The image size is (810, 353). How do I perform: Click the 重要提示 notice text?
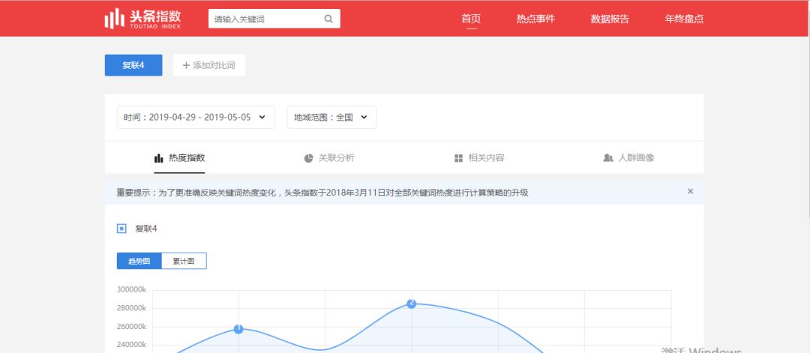pos(322,193)
